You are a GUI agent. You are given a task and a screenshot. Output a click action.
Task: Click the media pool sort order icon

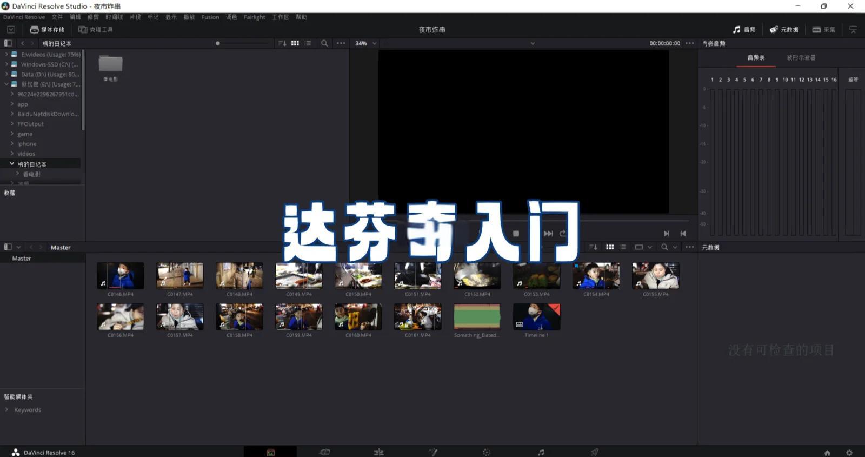pos(594,247)
